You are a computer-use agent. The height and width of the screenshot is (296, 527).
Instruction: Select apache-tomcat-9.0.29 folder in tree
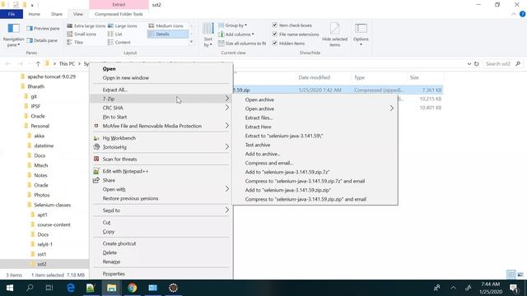pos(51,76)
